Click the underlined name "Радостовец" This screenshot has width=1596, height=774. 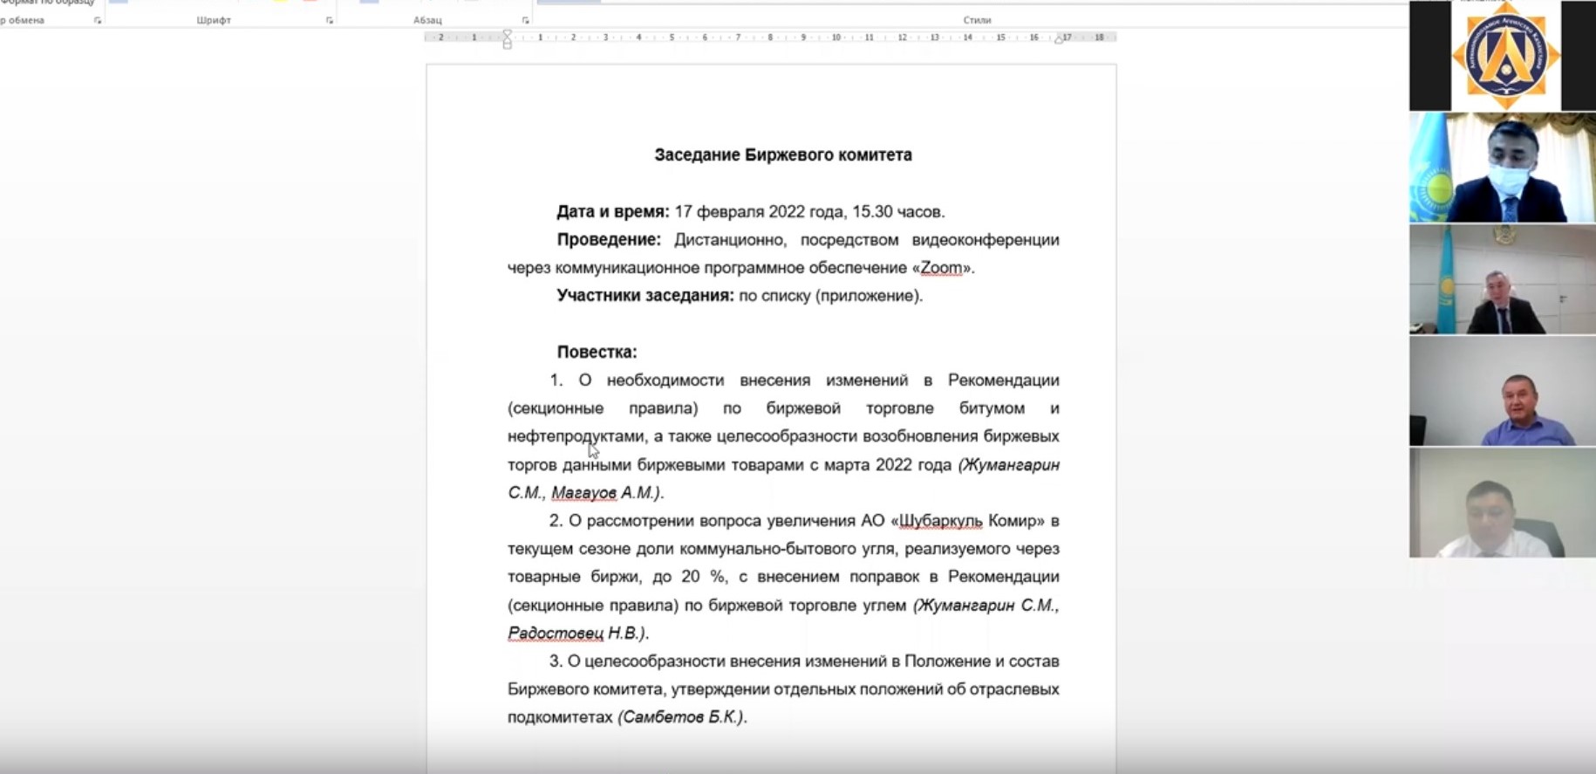tap(556, 633)
